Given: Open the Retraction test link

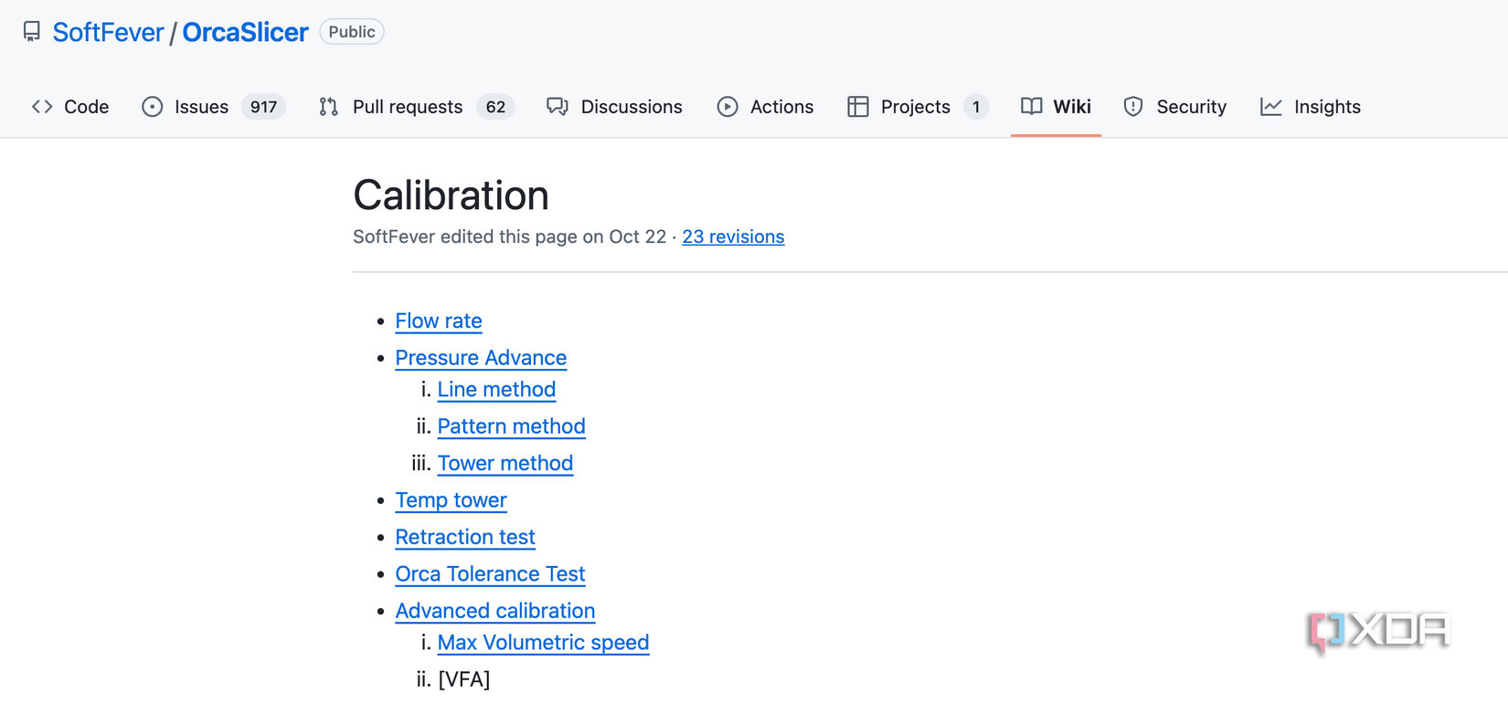Looking at the screenshot, I should coord(465,537).
